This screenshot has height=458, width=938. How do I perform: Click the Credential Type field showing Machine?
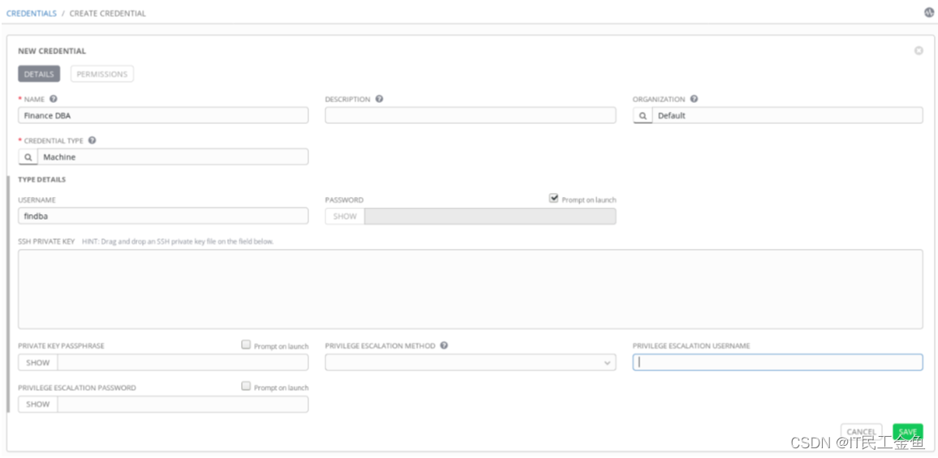[x=173, y=156]
